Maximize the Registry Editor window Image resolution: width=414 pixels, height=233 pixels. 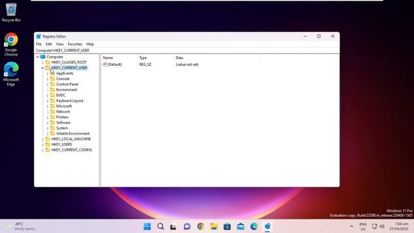pos(319,36)
